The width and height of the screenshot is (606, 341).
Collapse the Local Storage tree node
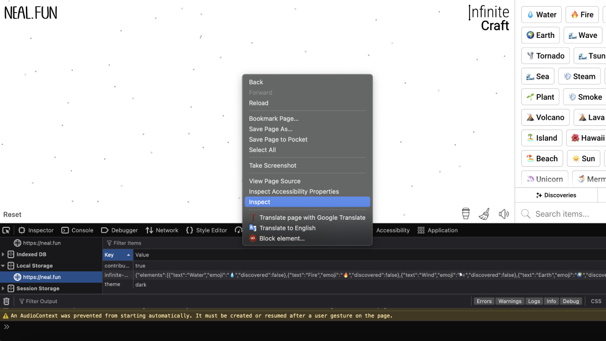pos(4,266)
